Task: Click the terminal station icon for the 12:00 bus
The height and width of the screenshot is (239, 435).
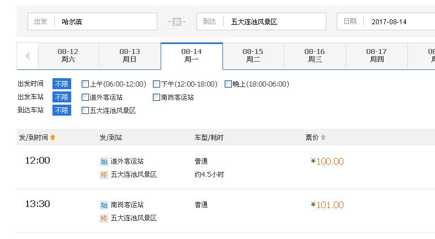Action: (104, 175)
